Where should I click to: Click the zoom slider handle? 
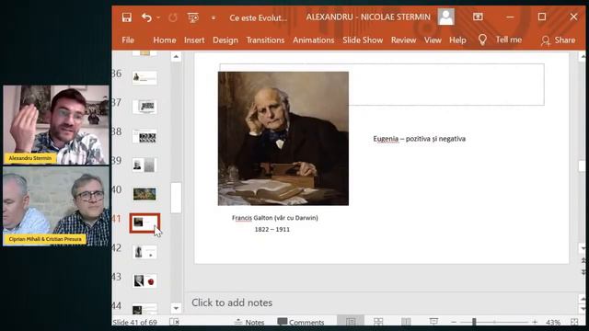(x=474, y=322)
